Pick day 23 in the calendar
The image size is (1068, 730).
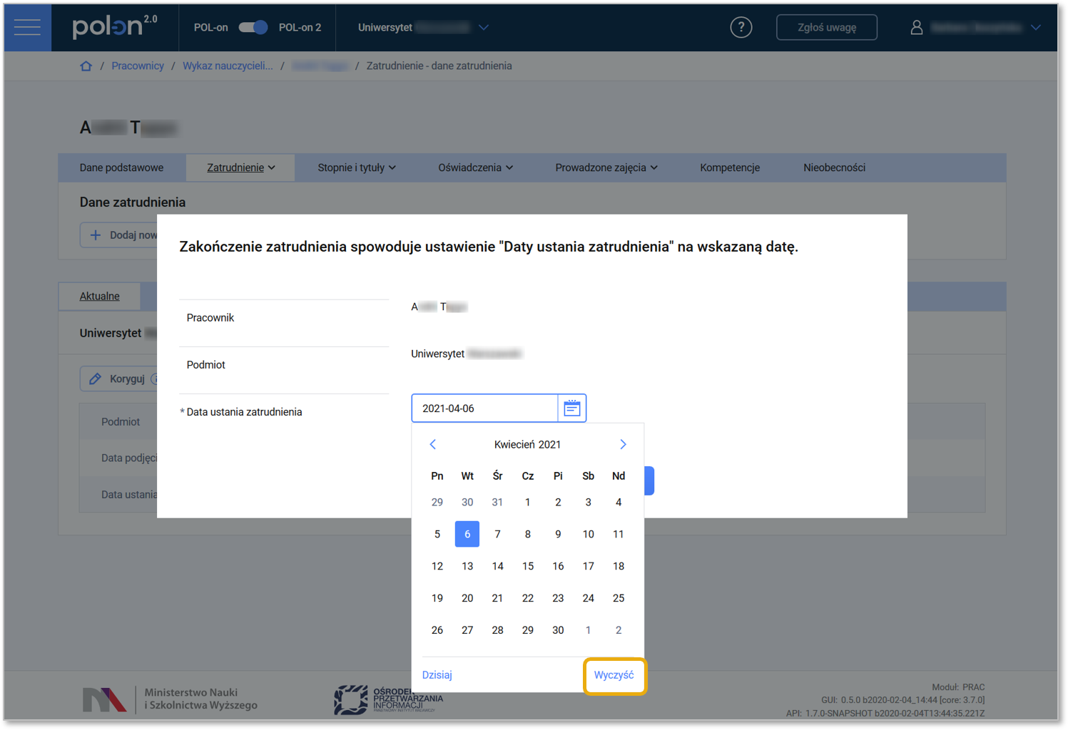tap(558, 598)
